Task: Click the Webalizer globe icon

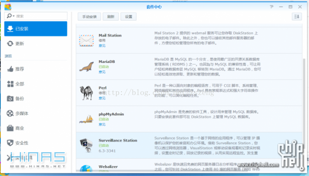Action: [86, 169]
